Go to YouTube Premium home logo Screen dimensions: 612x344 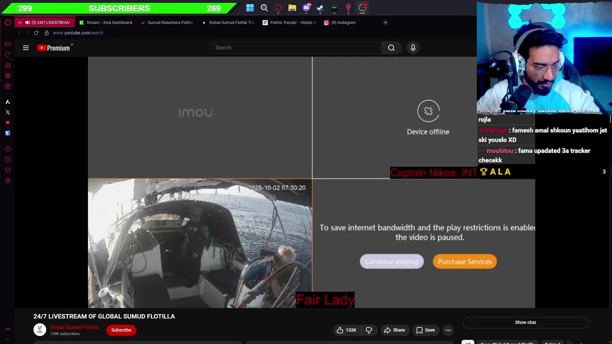coord(55,48)
